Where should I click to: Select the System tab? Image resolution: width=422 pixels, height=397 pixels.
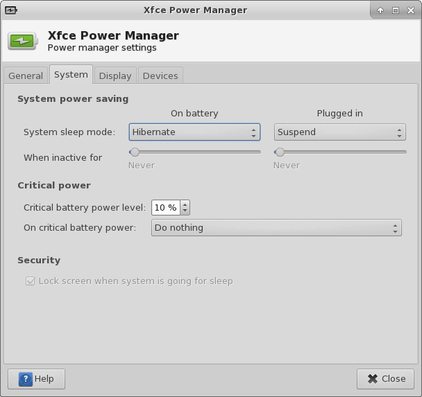click(71, 75)
